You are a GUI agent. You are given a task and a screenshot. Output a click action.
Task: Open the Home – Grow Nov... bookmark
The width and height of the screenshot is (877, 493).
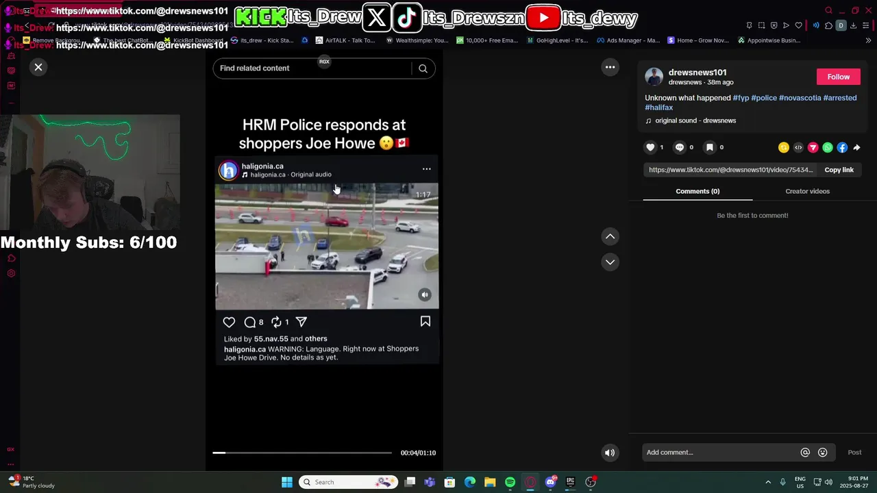click(x=698, y=40)
